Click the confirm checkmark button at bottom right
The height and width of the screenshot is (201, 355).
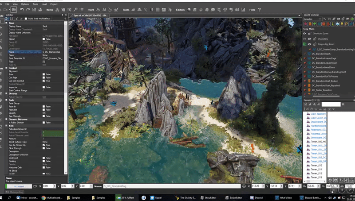(350, 189)
